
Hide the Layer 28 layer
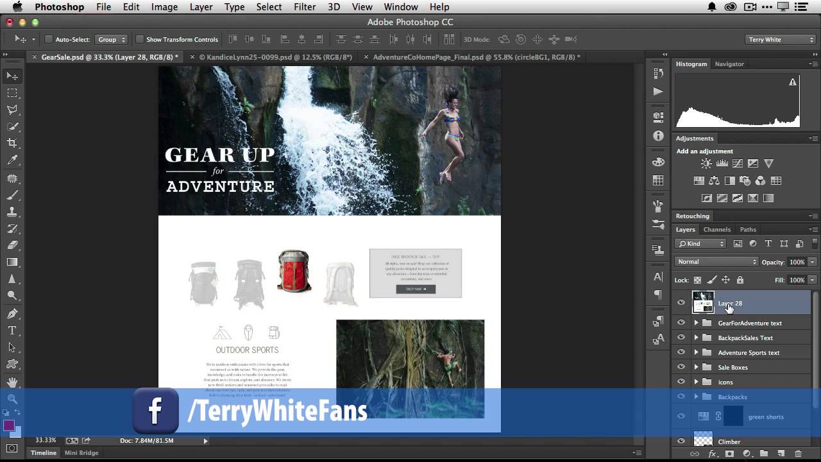(x=681, y=303)
